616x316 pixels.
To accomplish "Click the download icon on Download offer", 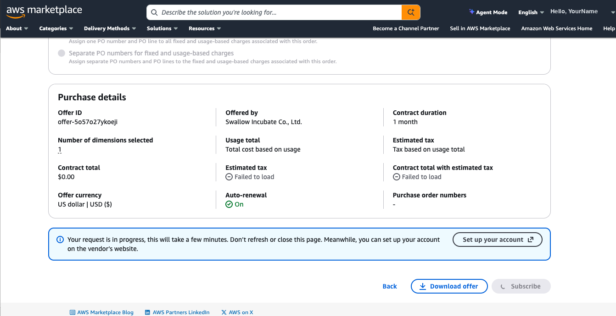I will (x=423, y=286).
